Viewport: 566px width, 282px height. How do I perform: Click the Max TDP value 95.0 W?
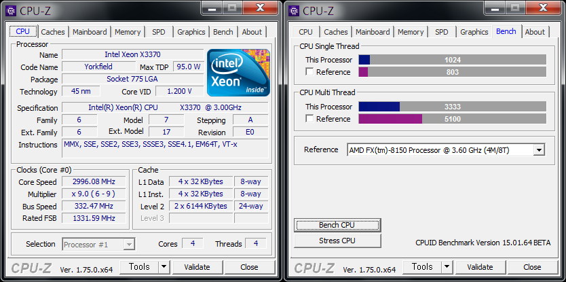coord(189,67)
